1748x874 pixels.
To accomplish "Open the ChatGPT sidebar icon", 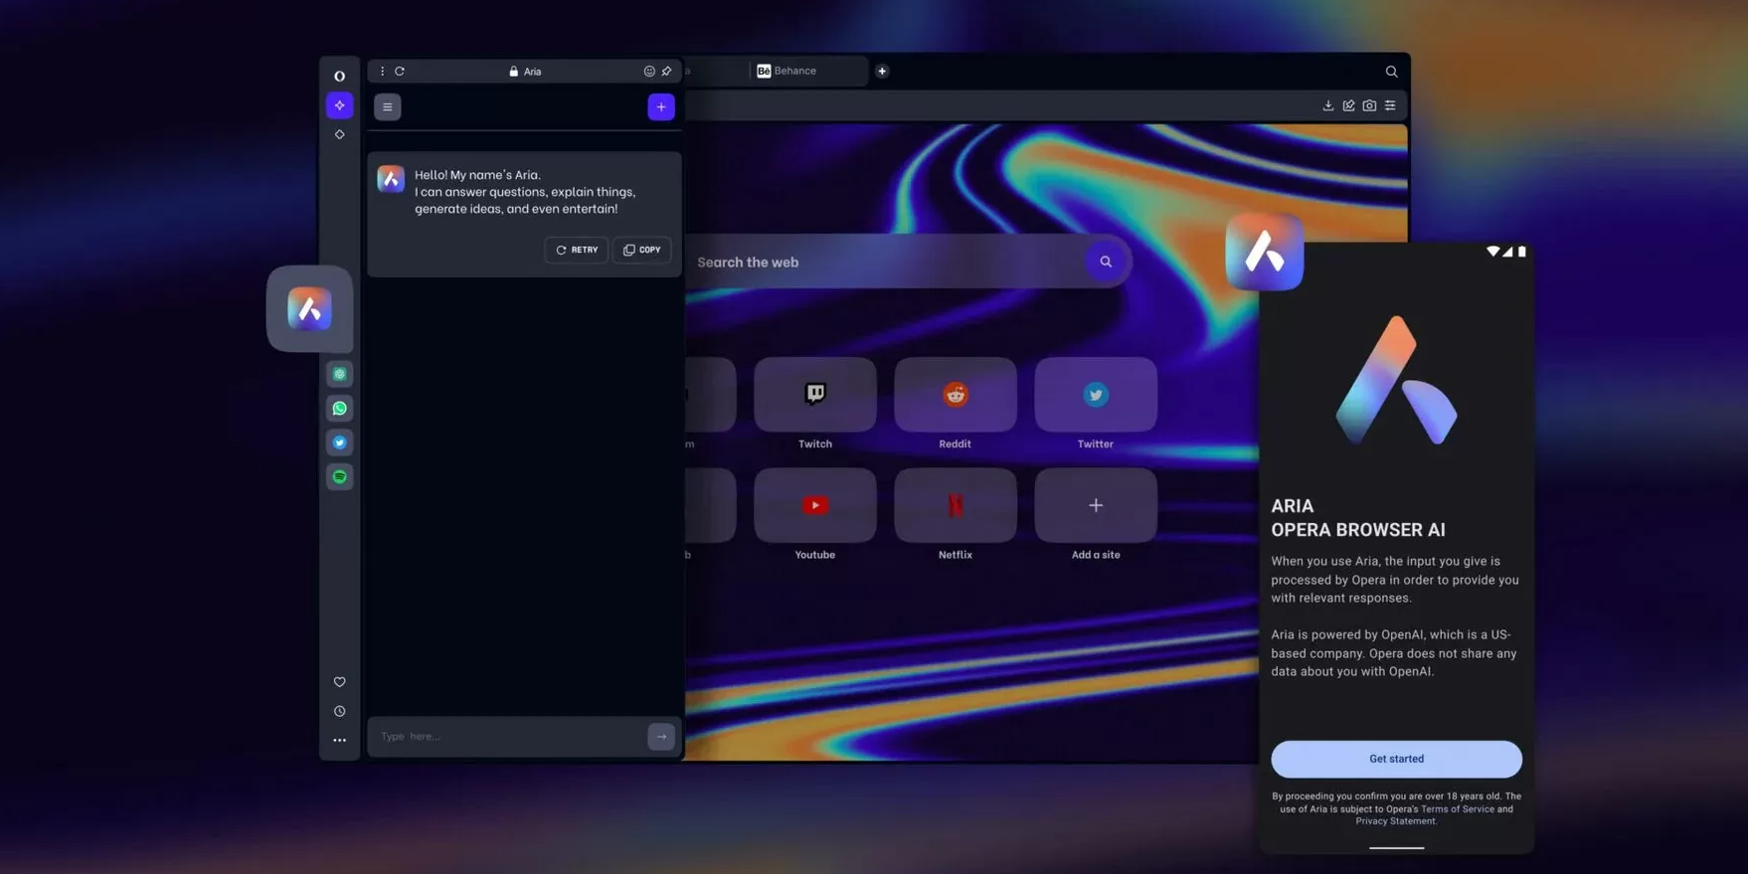I will point(339,374).
